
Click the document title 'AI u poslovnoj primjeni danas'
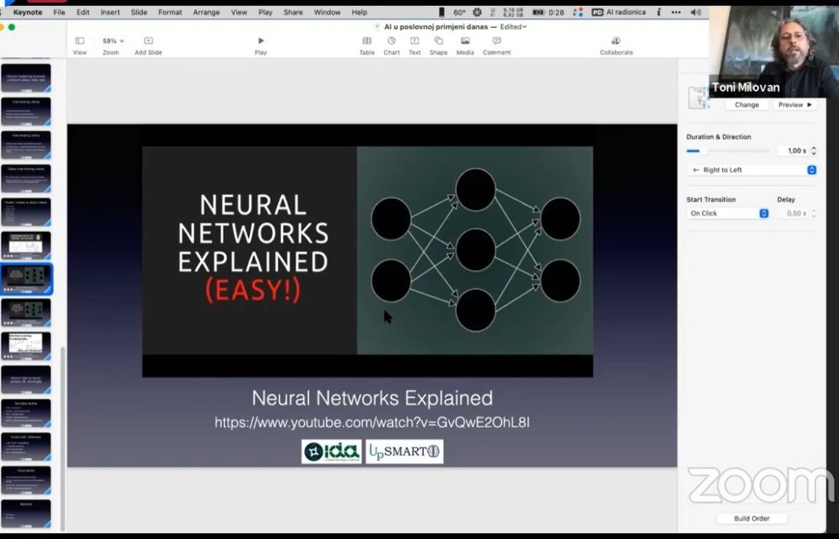[435, 27]
